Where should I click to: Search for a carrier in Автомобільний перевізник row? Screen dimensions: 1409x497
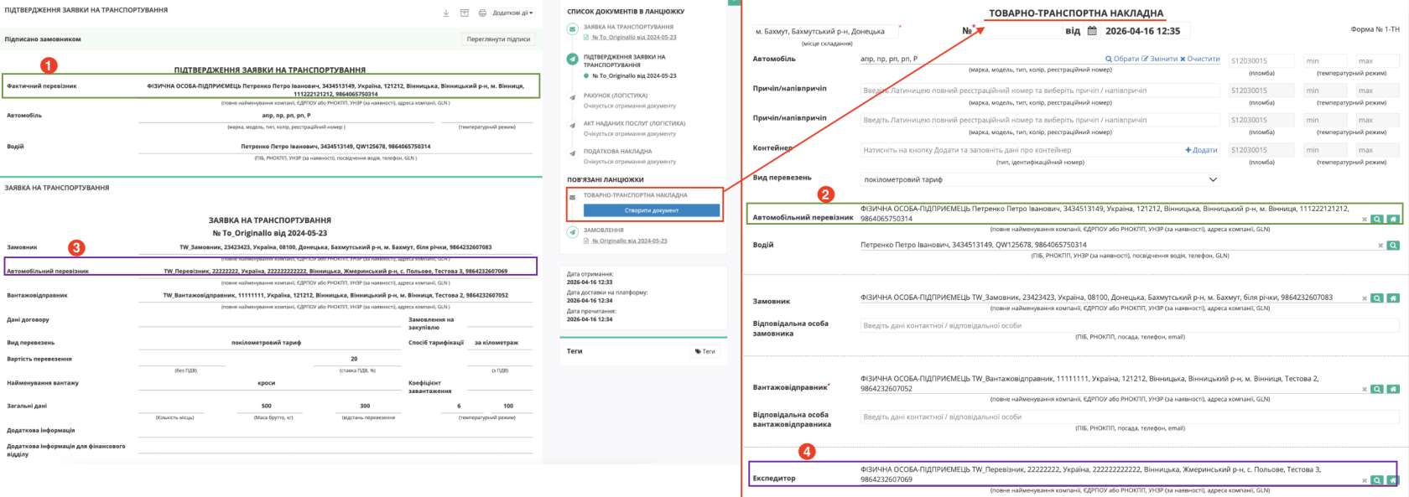click(x=1377, y=220)
